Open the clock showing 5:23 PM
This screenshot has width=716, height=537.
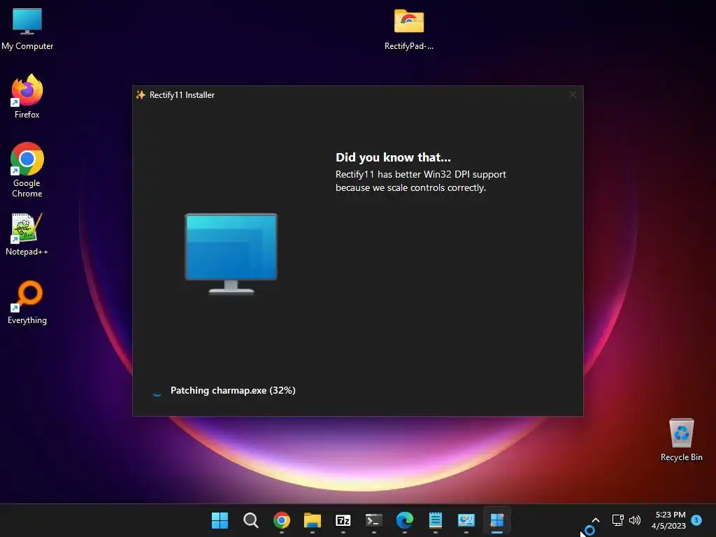[x=669, y=520]
